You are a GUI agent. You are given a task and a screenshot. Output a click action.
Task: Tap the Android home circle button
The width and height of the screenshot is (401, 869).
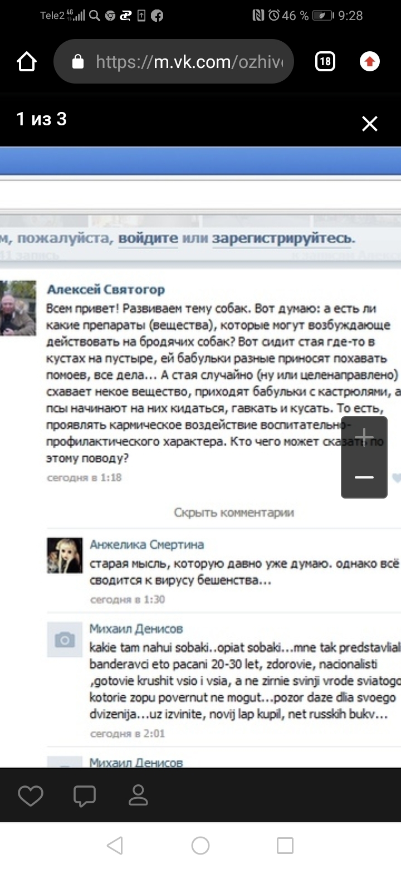coord(200,846)
